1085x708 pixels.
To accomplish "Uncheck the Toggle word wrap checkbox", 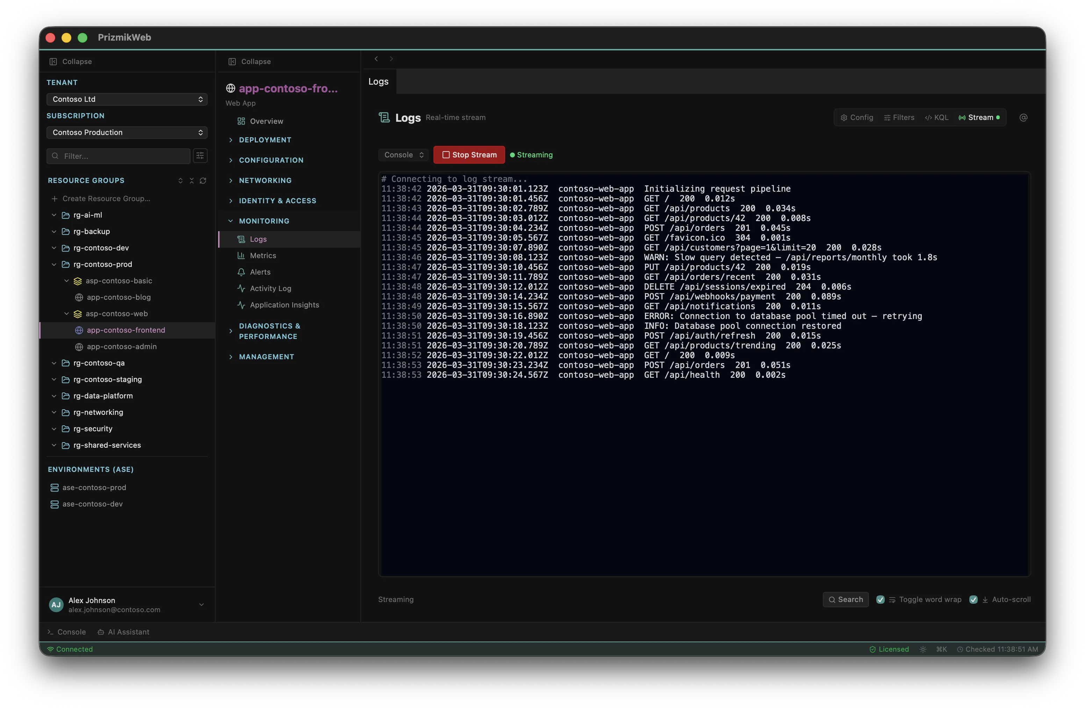I will 880,600.
